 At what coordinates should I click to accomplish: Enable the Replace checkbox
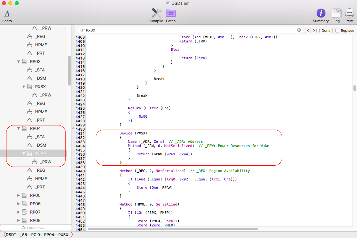coord(337,31)
